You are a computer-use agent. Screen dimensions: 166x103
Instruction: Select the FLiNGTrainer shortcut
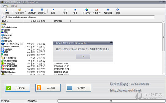pyautogui.click(x=9, y=72)
